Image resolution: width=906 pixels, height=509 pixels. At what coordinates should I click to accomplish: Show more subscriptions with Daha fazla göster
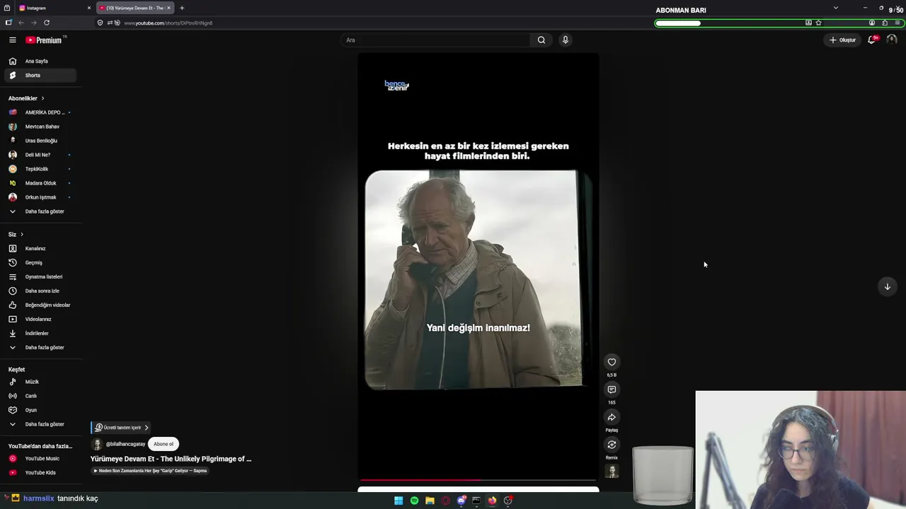pos(40,211)
